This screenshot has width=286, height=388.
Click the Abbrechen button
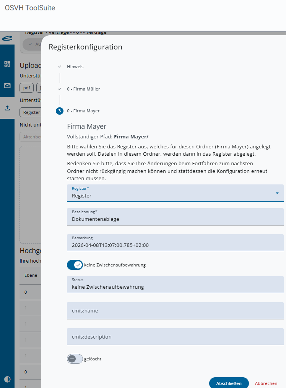pos(266,383)
